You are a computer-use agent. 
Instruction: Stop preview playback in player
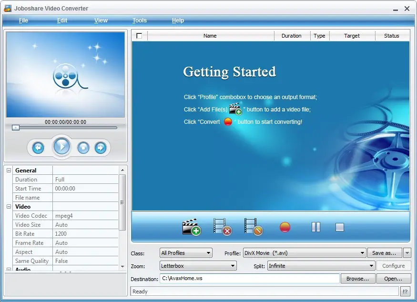tap(83, 148)
